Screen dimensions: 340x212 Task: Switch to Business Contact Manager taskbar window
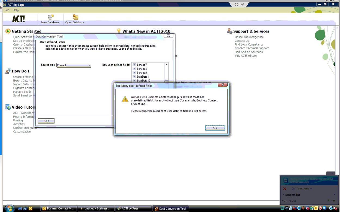point(59,208)
